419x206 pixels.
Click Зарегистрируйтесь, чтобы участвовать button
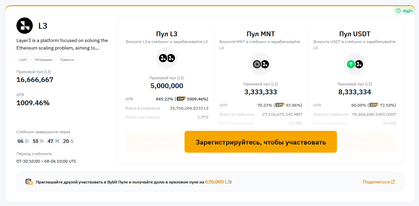tap(261, 142)
